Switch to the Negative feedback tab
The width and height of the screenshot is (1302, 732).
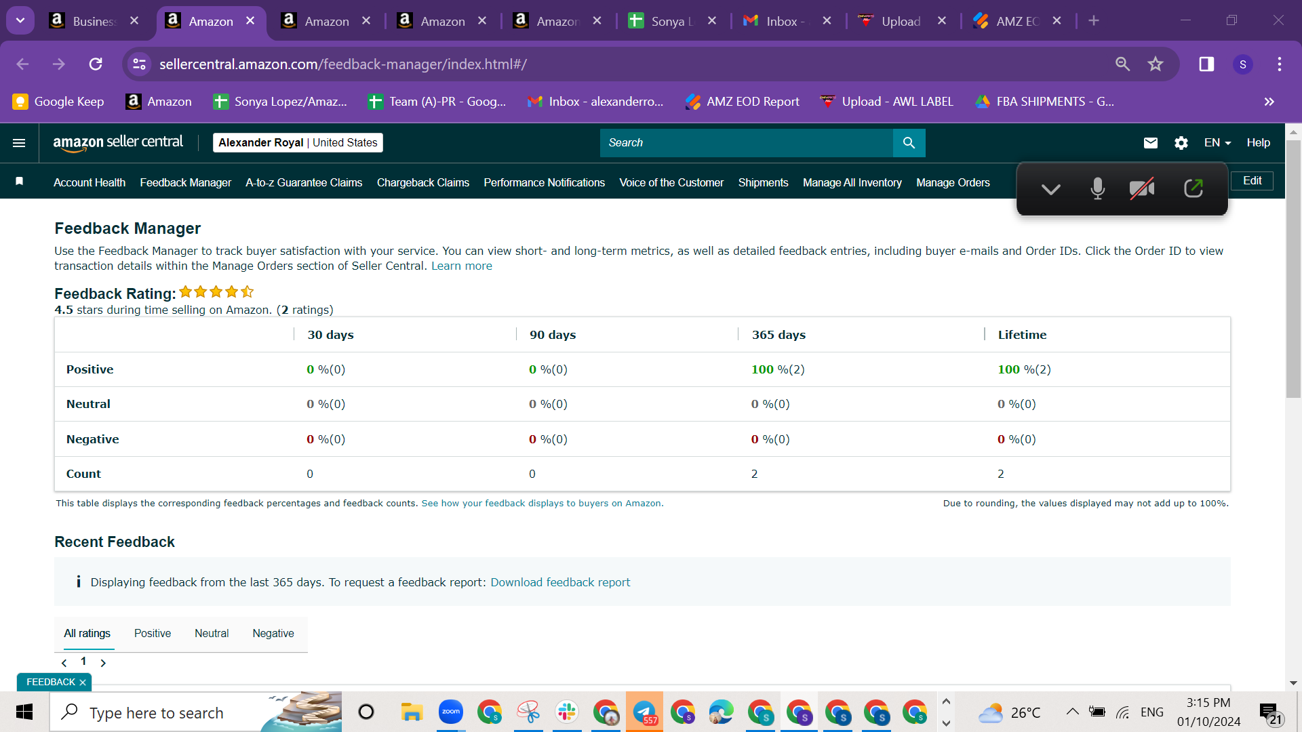click(273, 633)
